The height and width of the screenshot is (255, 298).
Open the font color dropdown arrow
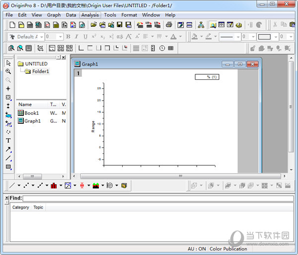181,37
